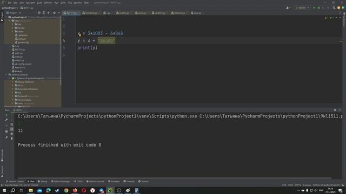The width and height of the screenshot is (346, 194).
Task: Click the collapse all icon in the Project panel
Action: 49,13
